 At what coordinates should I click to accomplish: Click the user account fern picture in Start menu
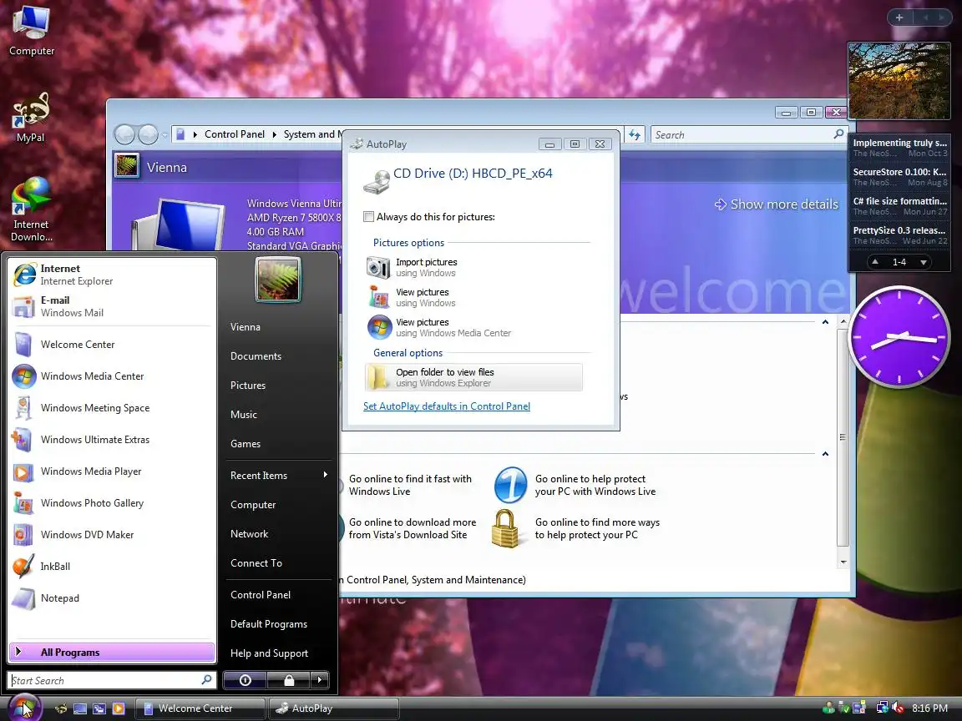(278, 280)
